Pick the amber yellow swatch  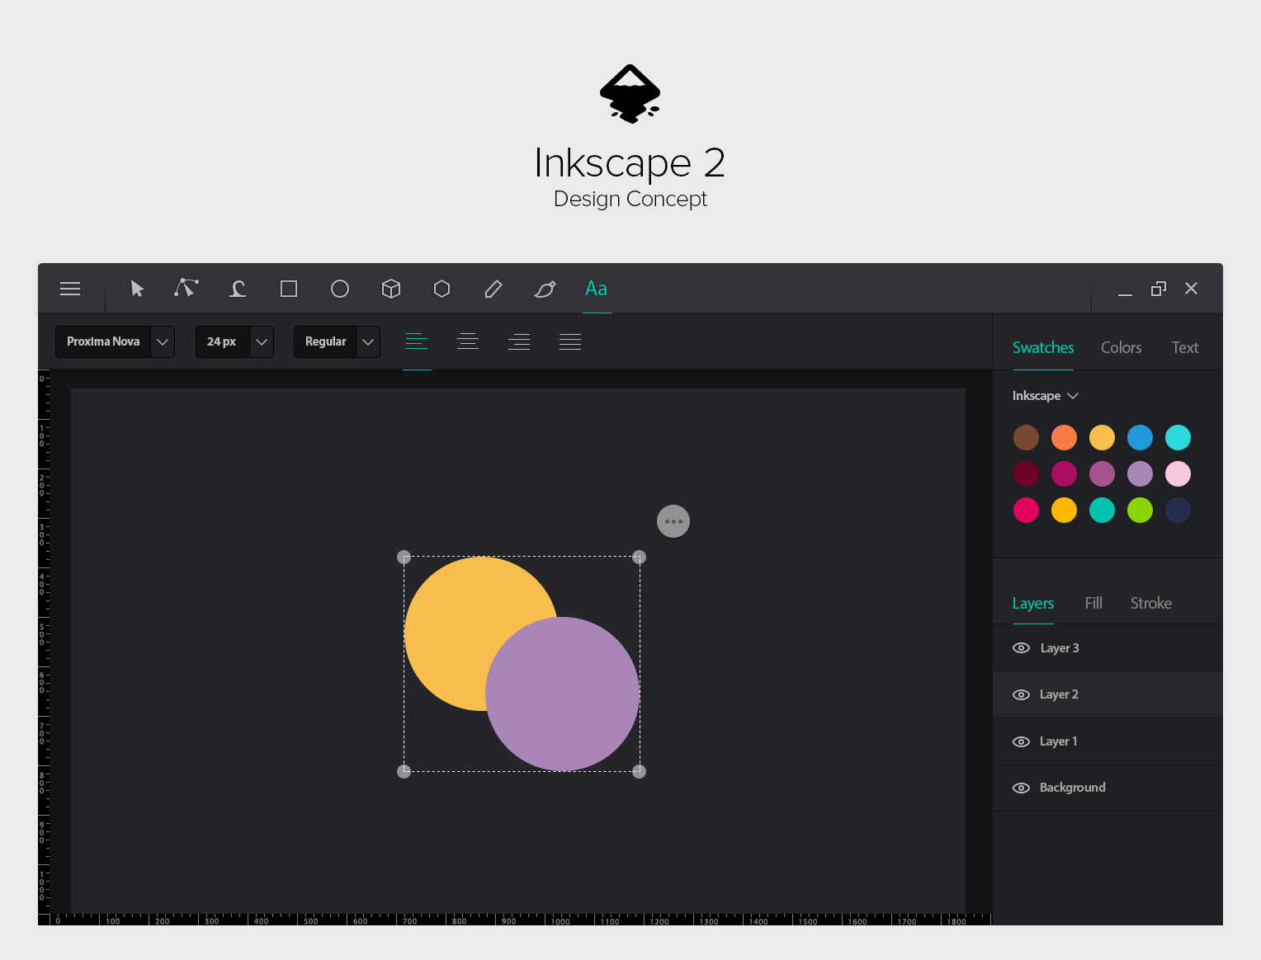[x=1064, y=510]
